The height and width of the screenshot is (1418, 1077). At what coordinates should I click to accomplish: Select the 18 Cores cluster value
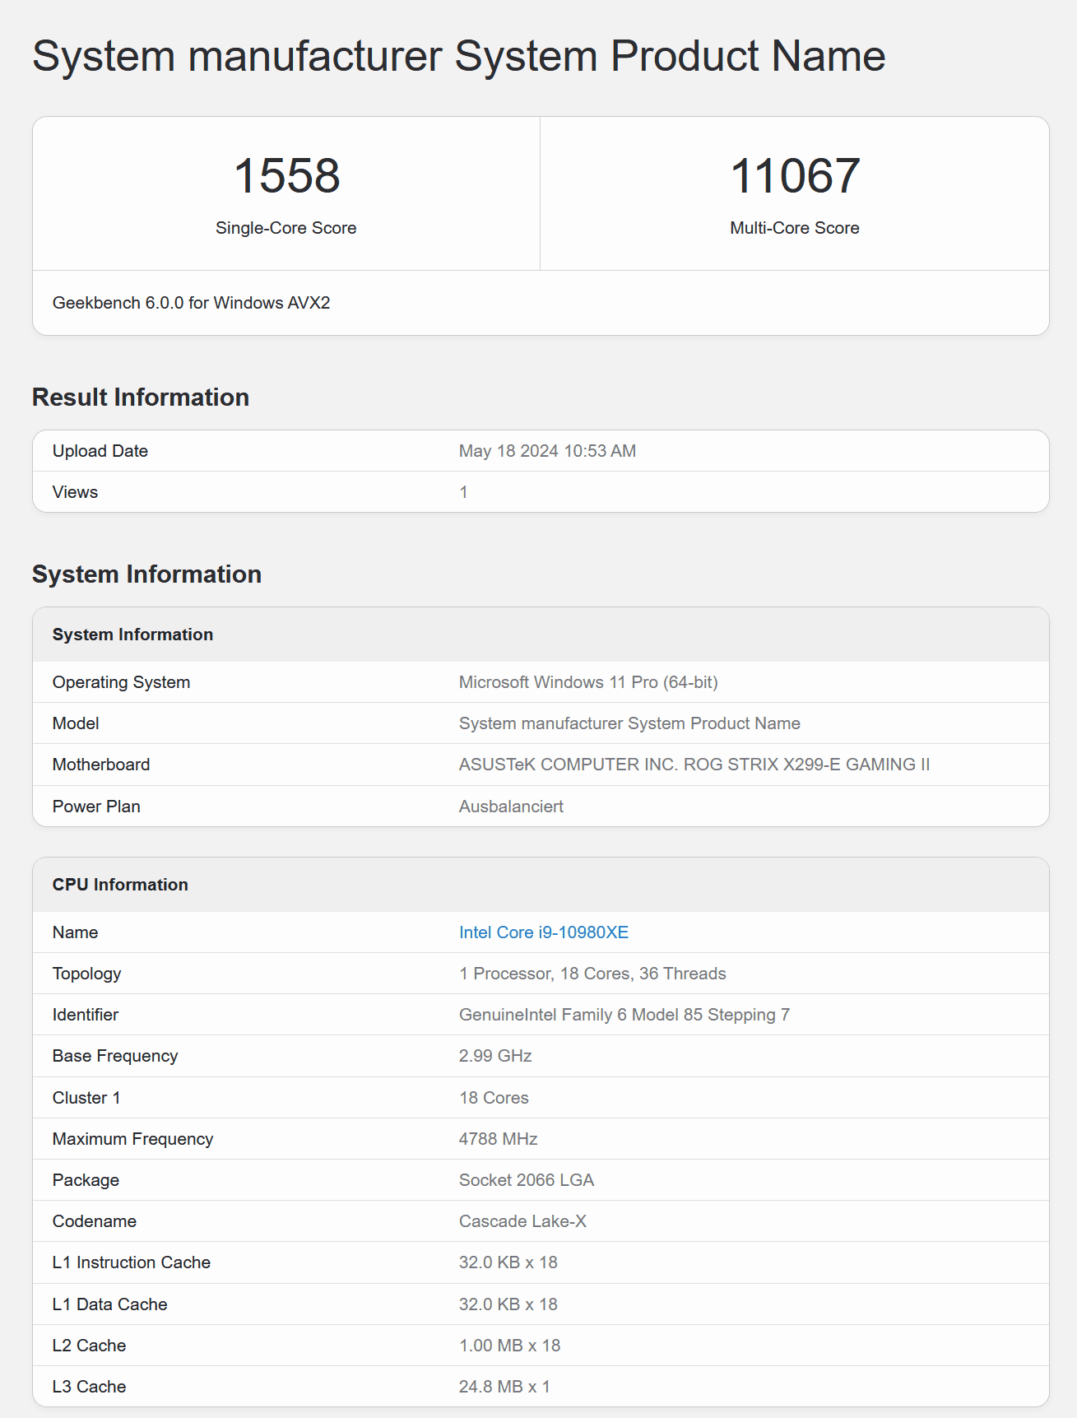pyautogui.click(x=494, y=1098)
